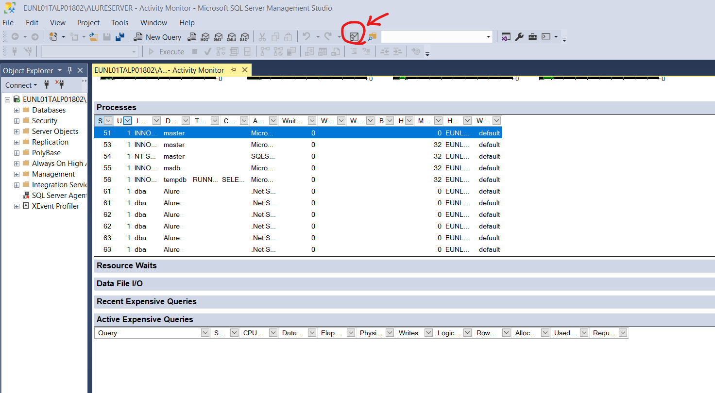Image resolution: width=715 pixels, height=393 pixels.
Task: Open Properties with the wrench icon
Action: coord(519,37)
